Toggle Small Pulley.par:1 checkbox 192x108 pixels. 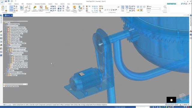pyautogui.click(x=10, y=61)
